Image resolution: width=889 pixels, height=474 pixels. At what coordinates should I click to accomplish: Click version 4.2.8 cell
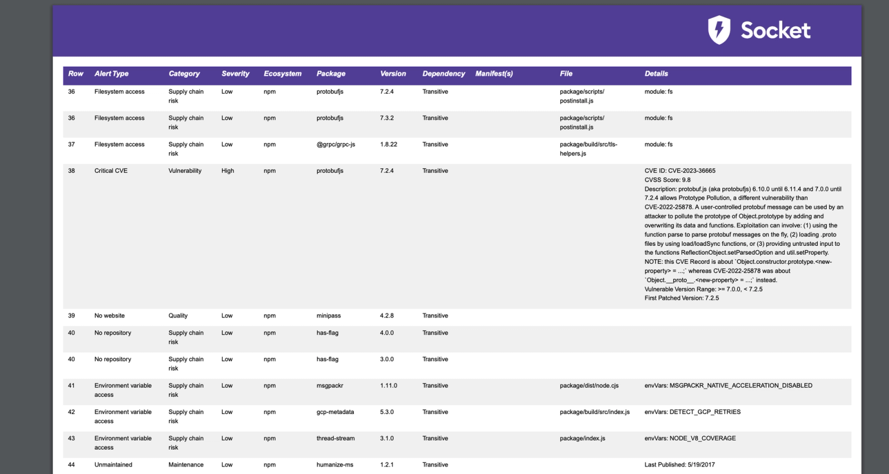click(387, 316)
